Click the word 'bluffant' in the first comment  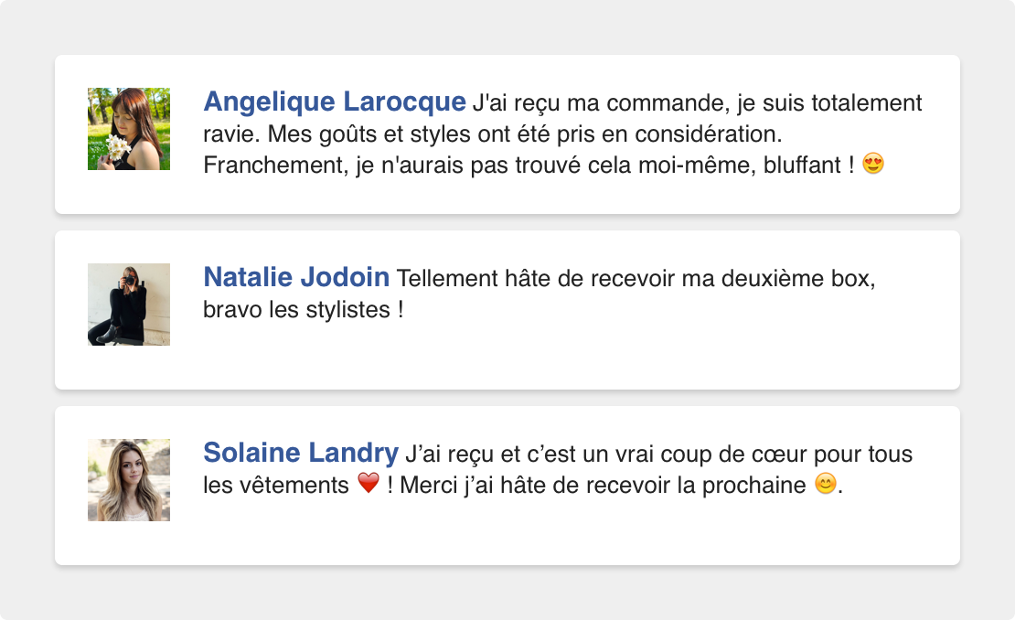coord(802,165)
